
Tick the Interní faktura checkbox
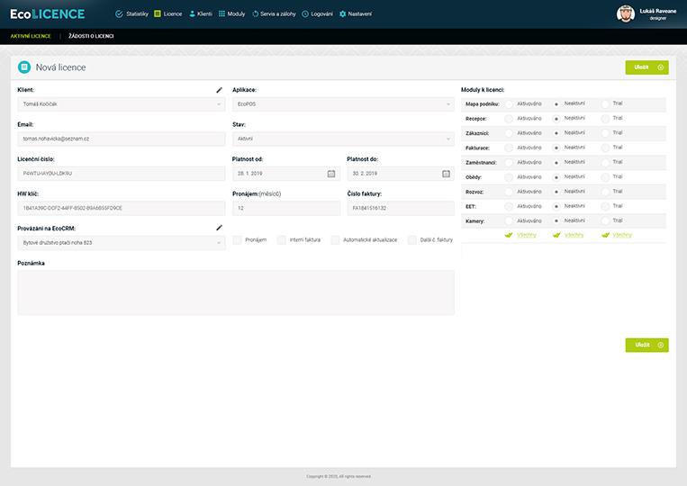[x=282, y=240]
